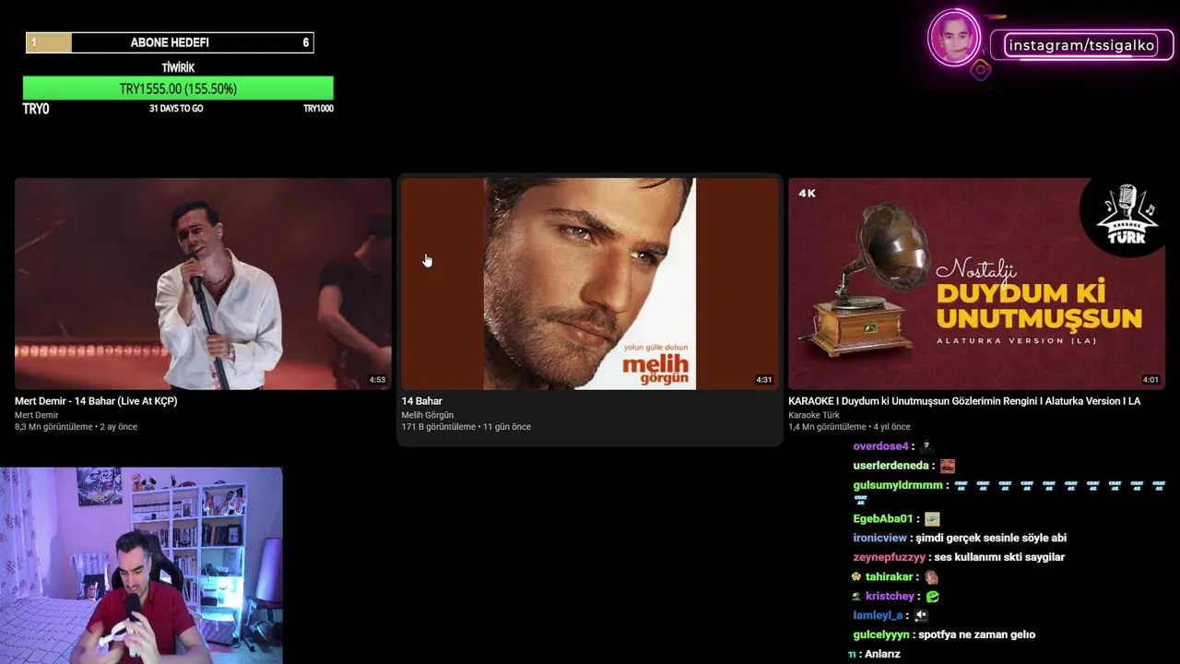Click the green emote after kristchey
Screen dimensions: 1180x664
click(933, 596)
